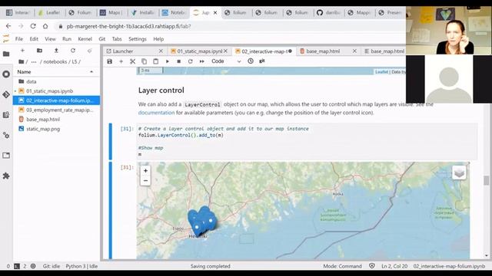
Task: Go to root folder breadcrumb icon
Action: tap(22, 61)
